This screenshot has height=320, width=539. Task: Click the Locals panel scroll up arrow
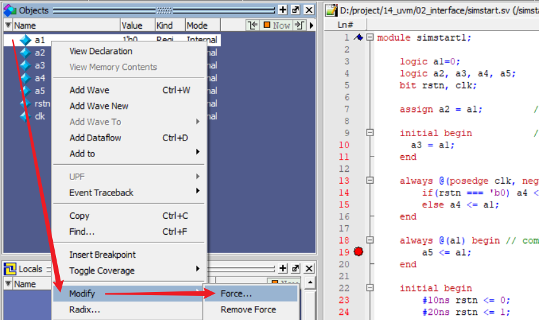tap(310, 283)
